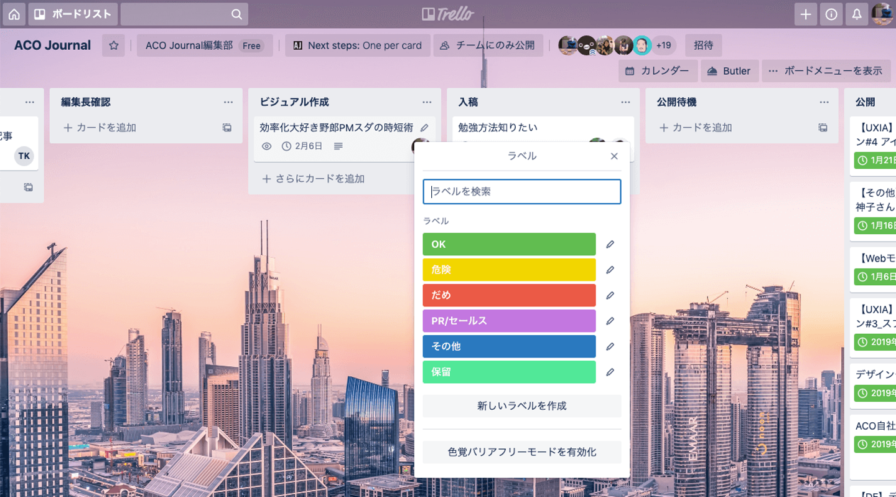This screenshot has width=896, height=497.
Task: Open the 効率化大好き野郎PMスダの時短術 card
Action: tap(336, 128)
